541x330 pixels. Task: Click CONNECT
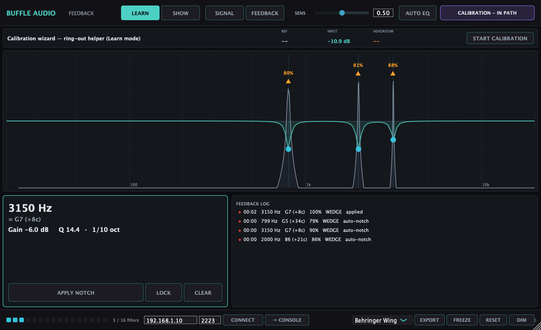point(243,320)
